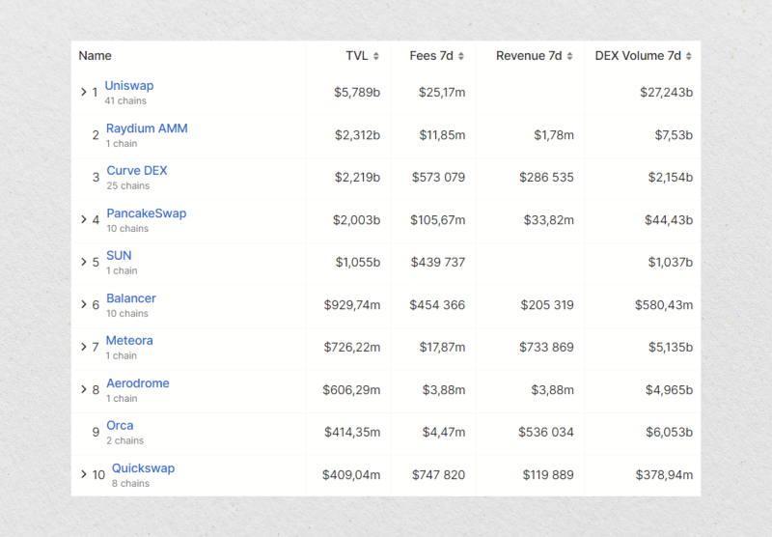Image resolution: width=772 pixels, height=537 pixels.
Task: Sort table by TVL column arrows
Action: [376, 56]
